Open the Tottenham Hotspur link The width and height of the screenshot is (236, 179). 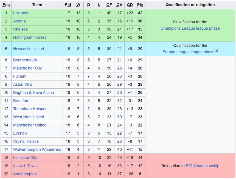click(30, 109)
